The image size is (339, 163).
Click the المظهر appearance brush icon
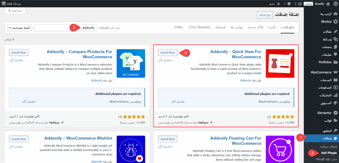point(335,131)
